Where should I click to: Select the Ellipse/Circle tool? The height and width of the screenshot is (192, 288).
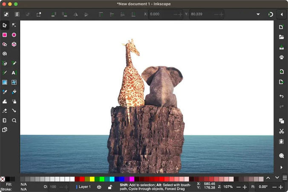point(14,35)
